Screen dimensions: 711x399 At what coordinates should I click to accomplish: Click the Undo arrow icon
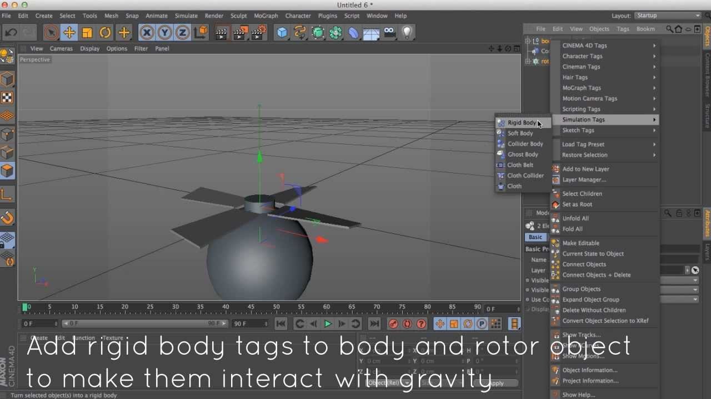pos(11,33)
